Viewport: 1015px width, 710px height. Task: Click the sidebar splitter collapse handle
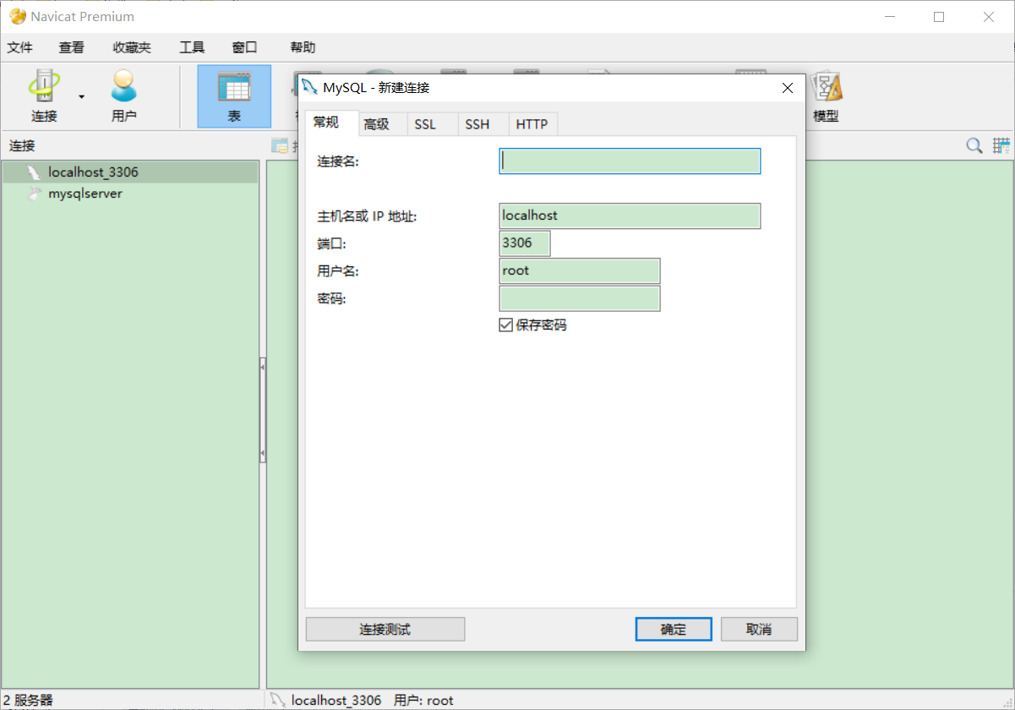pos(263,411)
